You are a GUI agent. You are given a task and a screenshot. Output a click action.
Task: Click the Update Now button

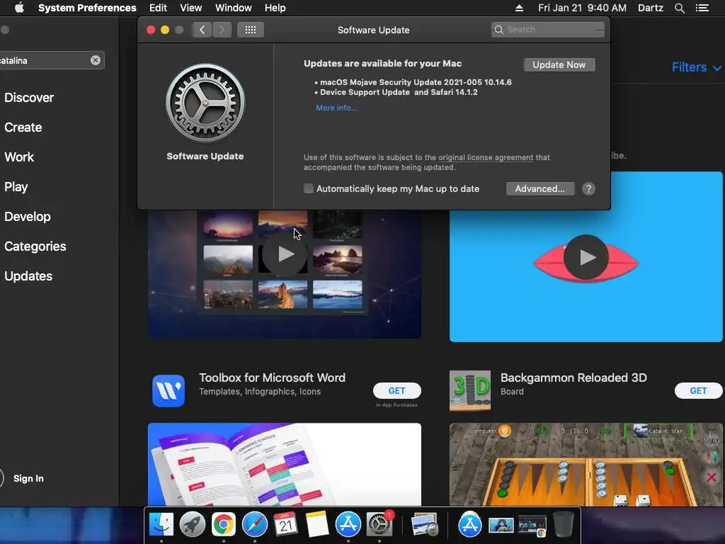click(x=559, y=64)
